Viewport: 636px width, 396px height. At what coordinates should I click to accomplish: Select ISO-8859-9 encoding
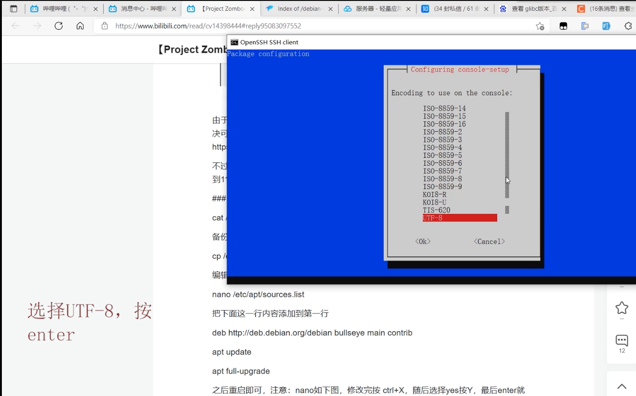pos(443,187)
